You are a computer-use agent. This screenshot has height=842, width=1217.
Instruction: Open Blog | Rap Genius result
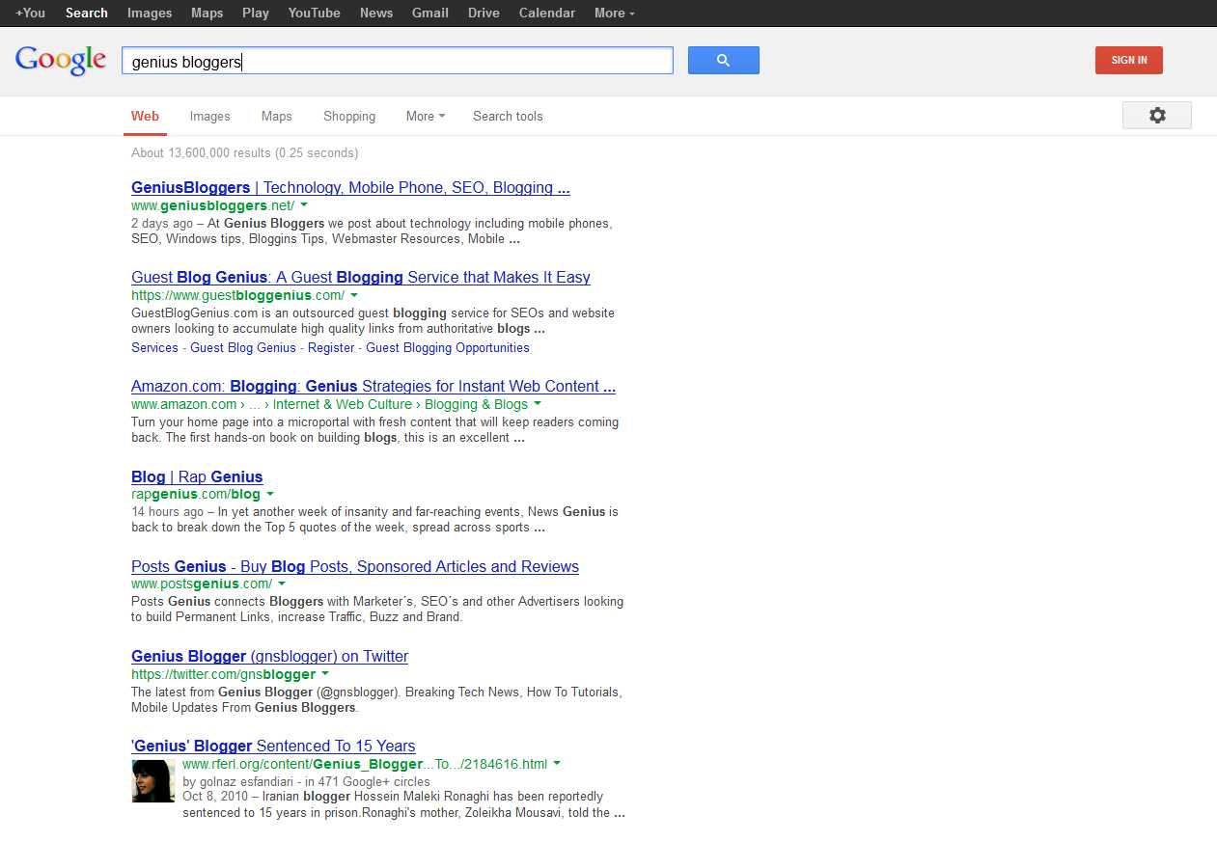click(197, 476)
